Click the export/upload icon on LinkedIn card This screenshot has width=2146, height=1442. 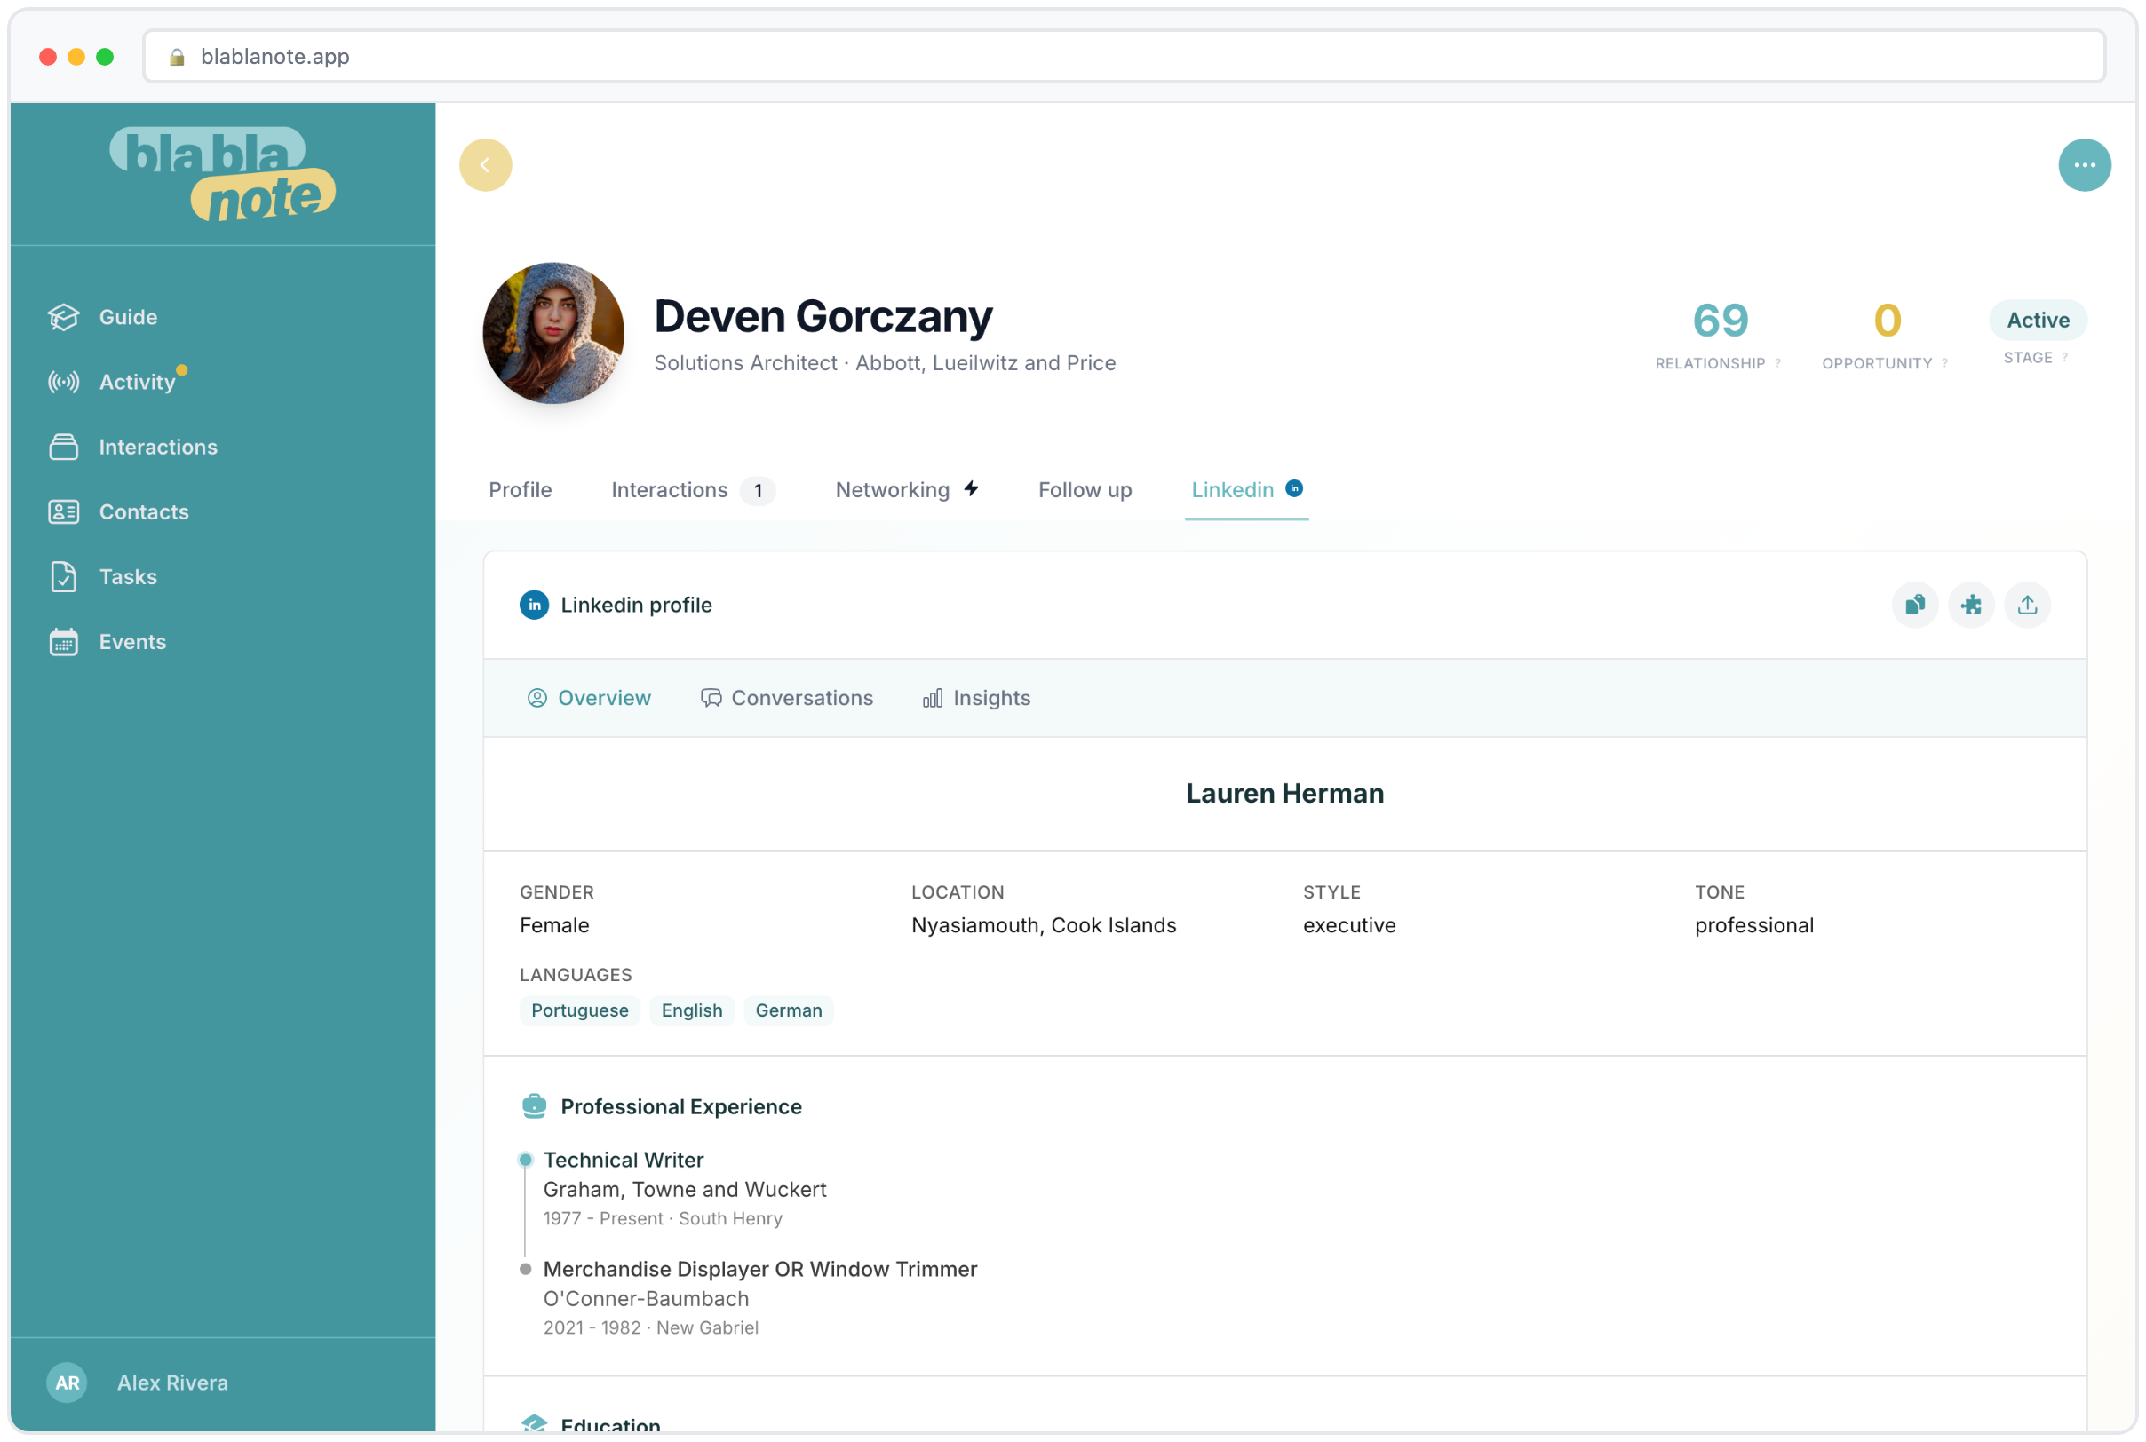pyautogui.click(x=2028, y=606)
